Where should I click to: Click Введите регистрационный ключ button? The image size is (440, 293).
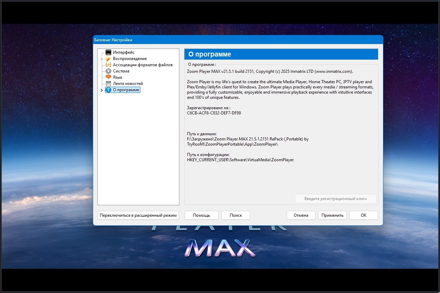(x=336, y=199)
